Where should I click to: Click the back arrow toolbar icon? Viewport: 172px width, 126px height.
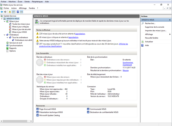coord(2,12)
